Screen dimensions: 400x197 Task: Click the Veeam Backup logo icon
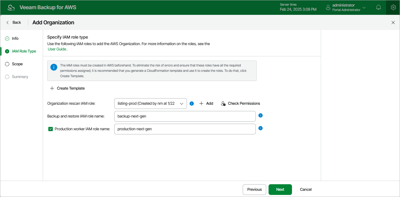(x=11, y=7)
